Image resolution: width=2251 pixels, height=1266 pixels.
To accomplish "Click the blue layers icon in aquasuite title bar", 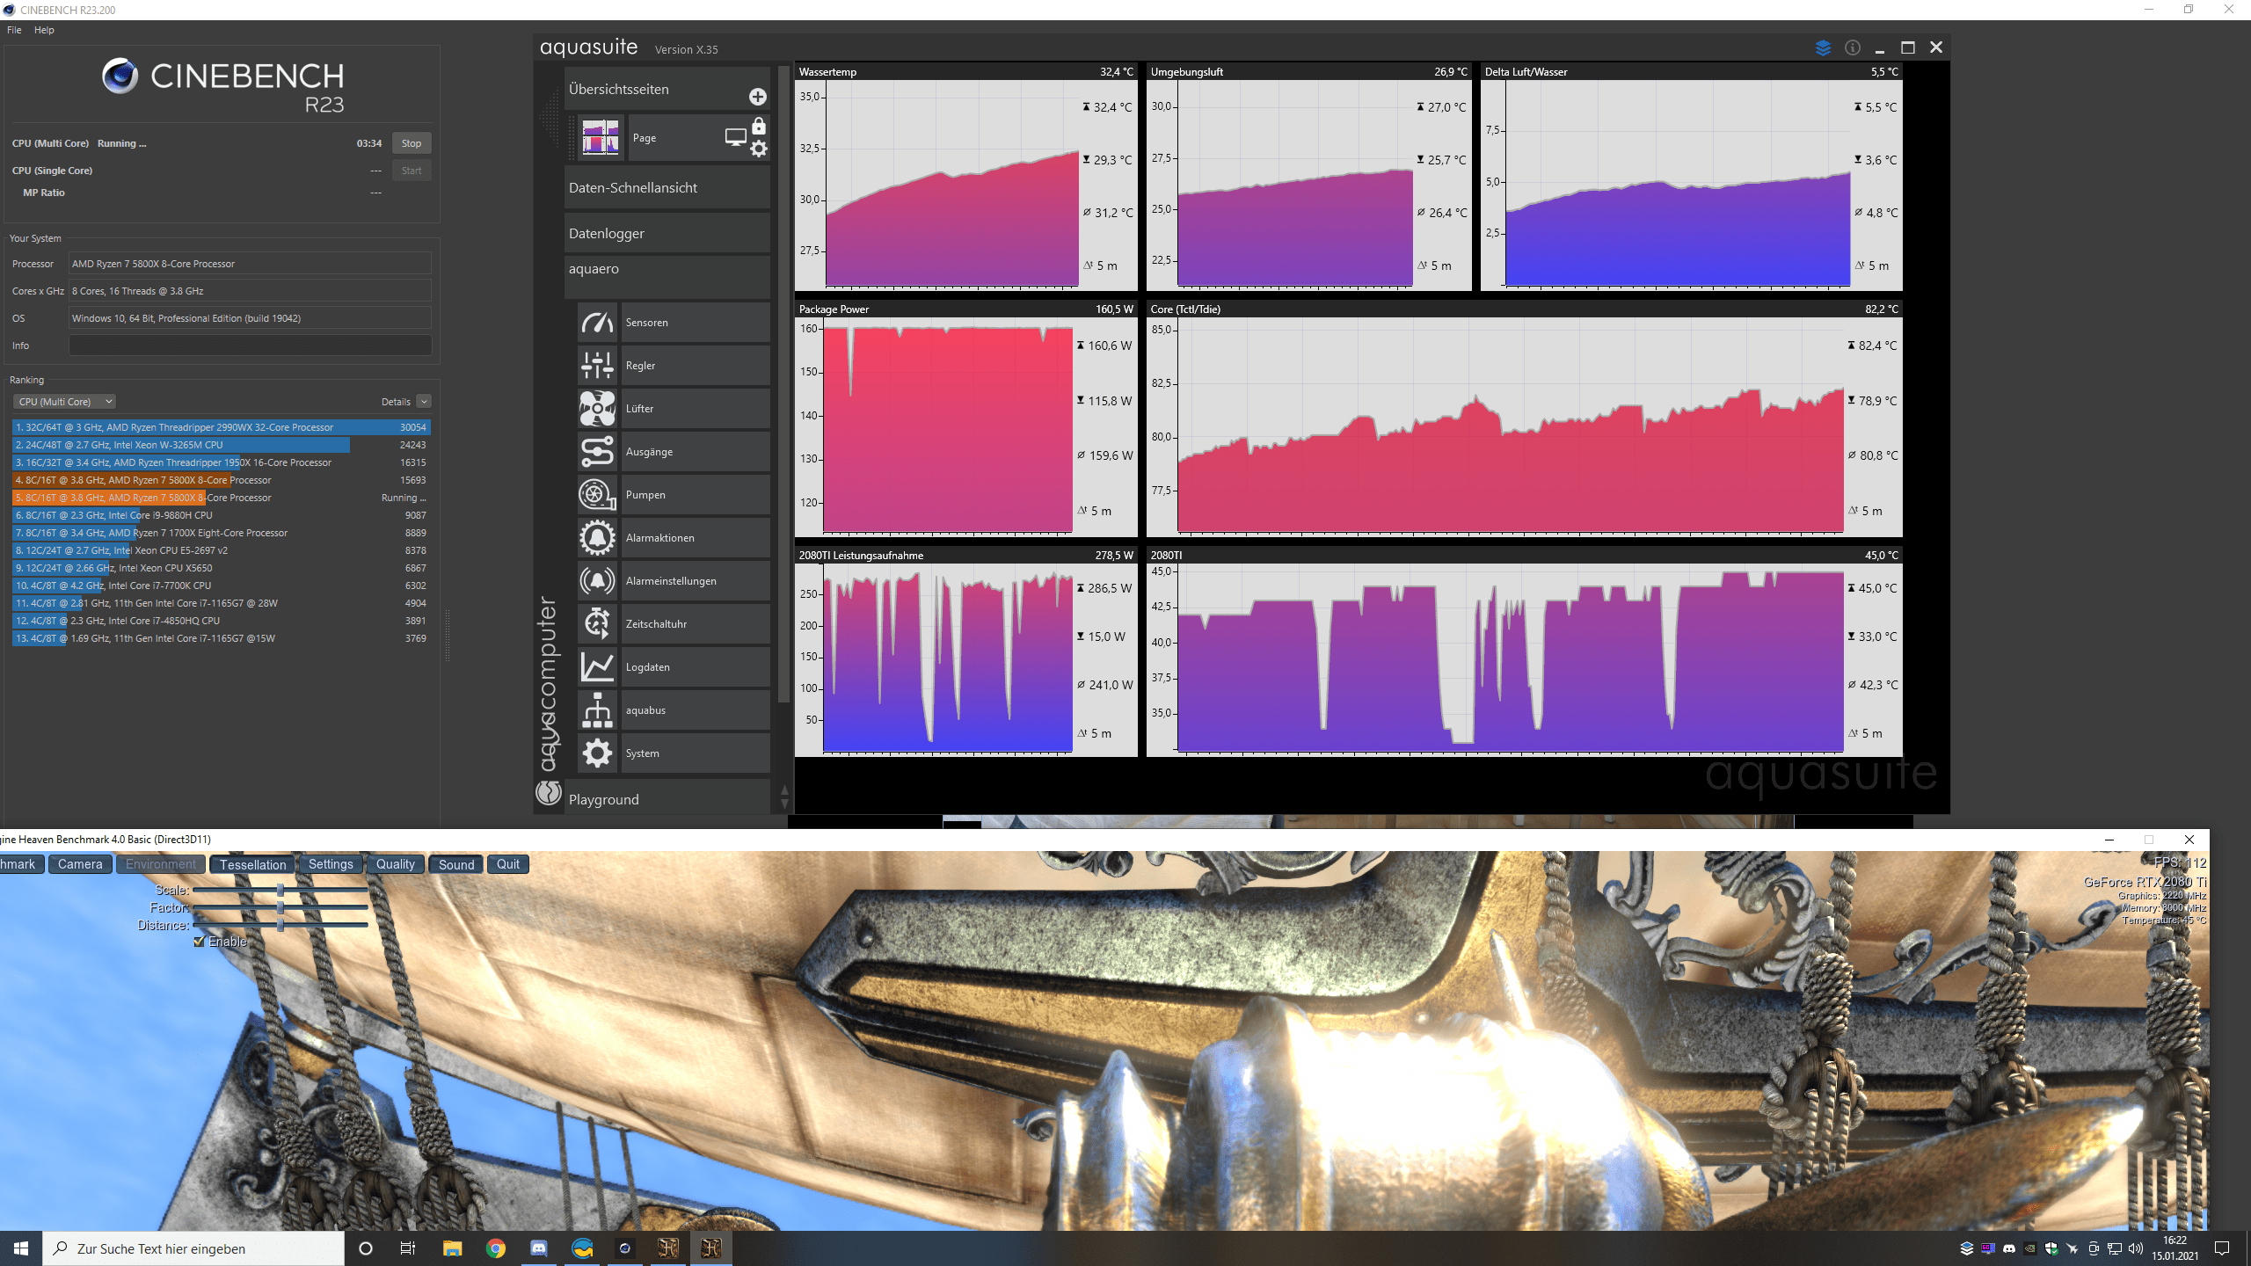I will click(1823, 47).
